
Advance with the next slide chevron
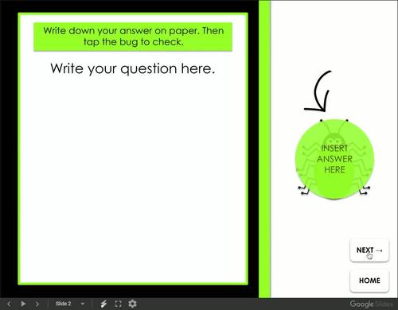(37, 304)
